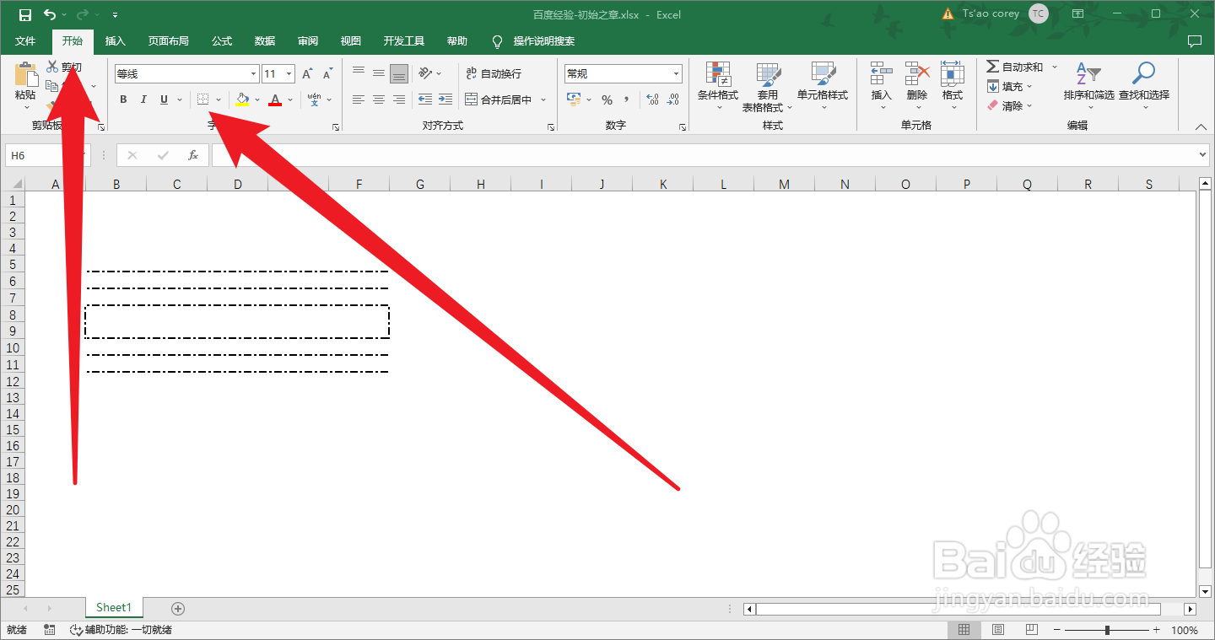Open the fill color dropdown arrow
The height and width of the screenshot is (640, 1215).
257,99
